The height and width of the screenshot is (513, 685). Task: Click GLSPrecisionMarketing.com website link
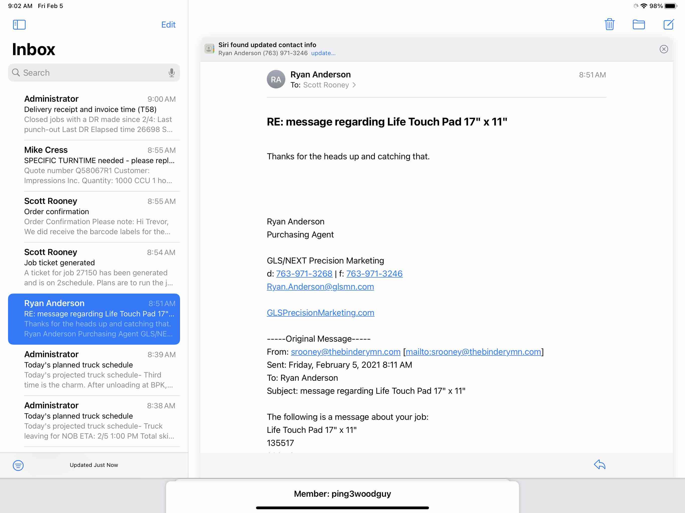320,313
